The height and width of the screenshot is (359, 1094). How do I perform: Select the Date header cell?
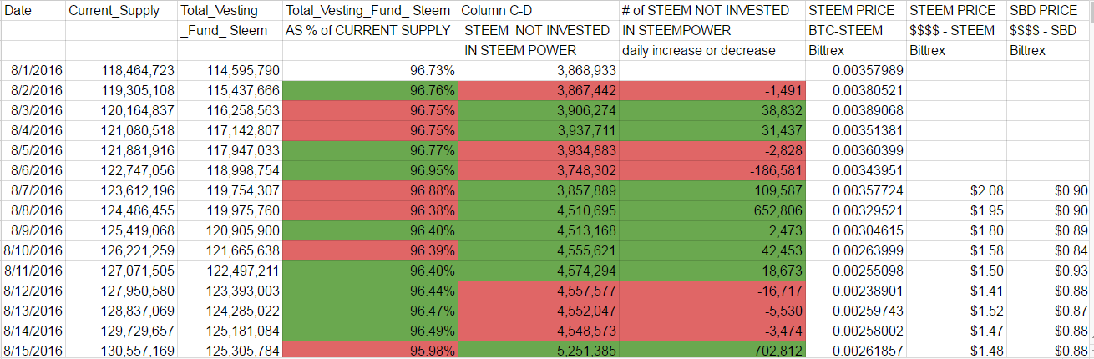18,11
